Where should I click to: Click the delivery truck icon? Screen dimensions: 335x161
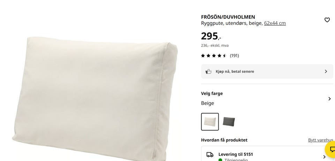[x=210, y=155]
